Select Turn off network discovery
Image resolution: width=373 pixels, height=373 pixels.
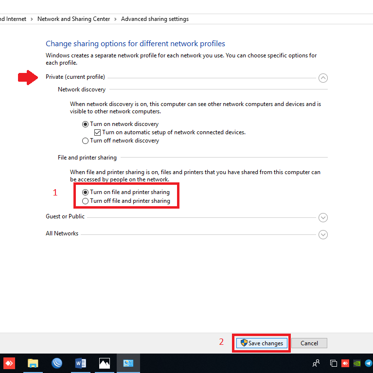click(86, 141)
